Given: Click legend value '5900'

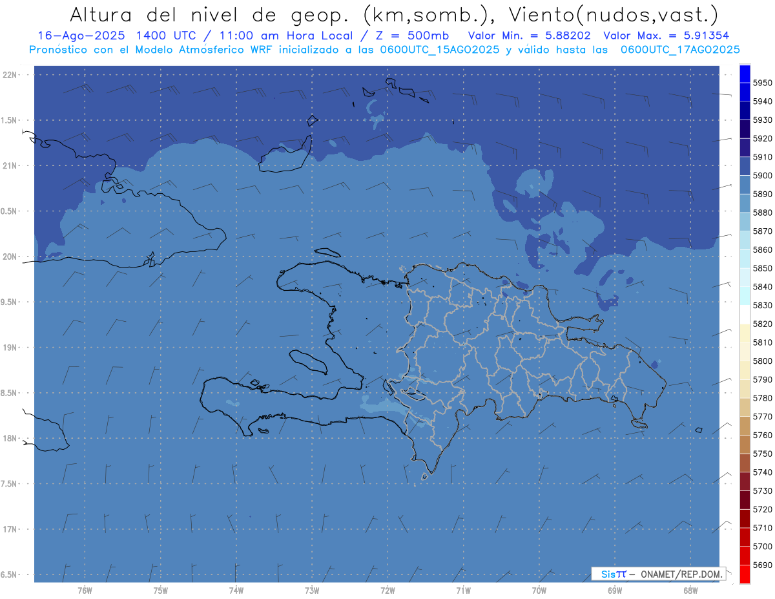Looking at the screenshot, I should tap(762, 176).
